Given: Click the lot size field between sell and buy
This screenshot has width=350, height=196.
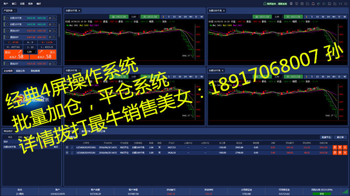Looking at the screenshot, I should pos(29,51).
